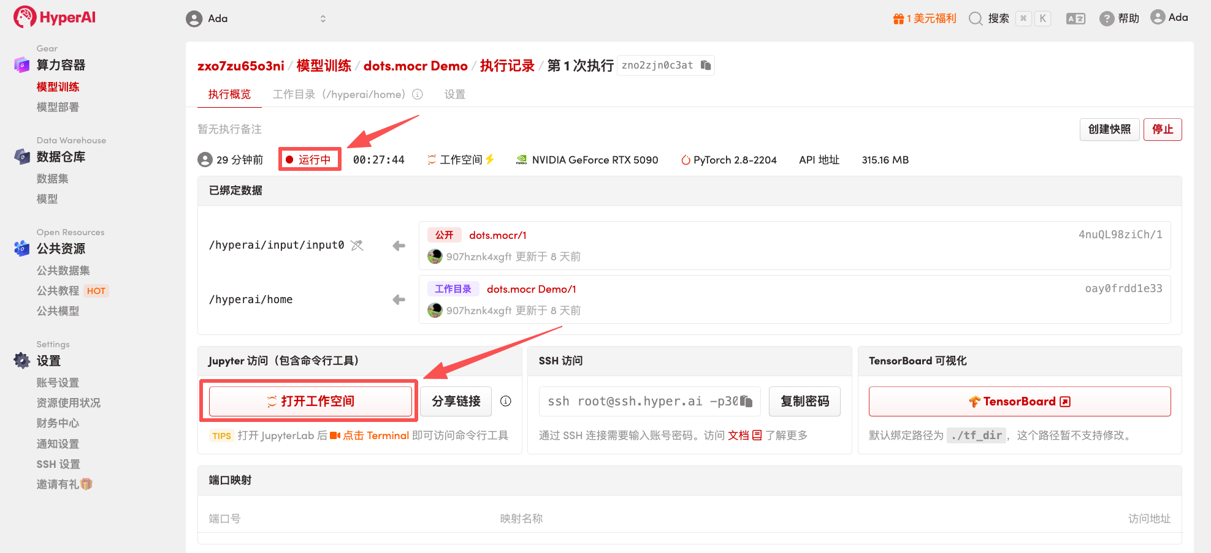Click the 创建快照 button
The height and width of the screenshot is (553, 1211).
click(x=1109, y=129)
